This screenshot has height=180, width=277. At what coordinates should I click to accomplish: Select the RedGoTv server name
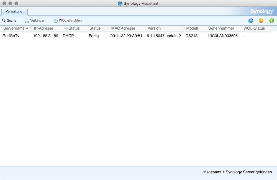11,36
